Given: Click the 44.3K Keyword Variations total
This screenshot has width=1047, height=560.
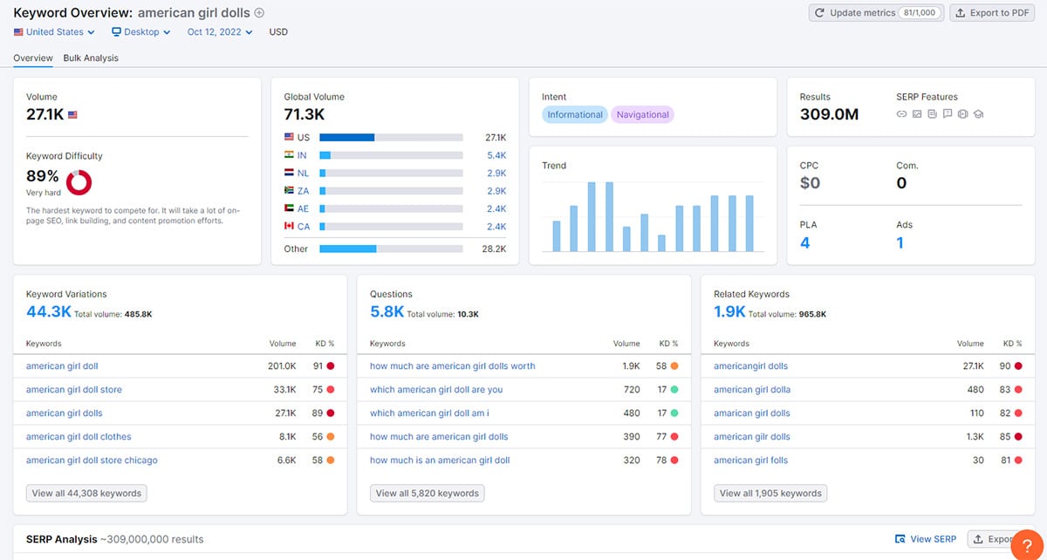Looking at the screenshot, I should click(49, 311).
